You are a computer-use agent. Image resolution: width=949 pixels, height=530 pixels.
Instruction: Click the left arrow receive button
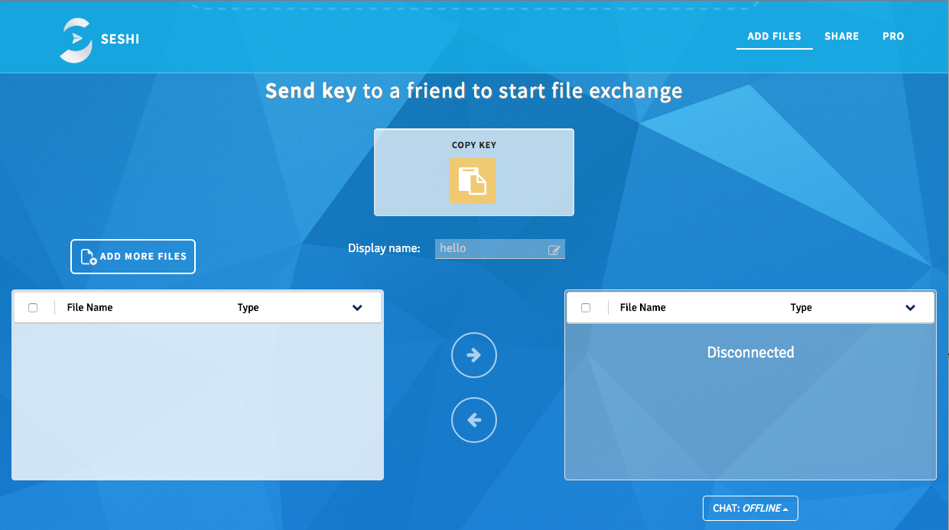tap(474, 419)
